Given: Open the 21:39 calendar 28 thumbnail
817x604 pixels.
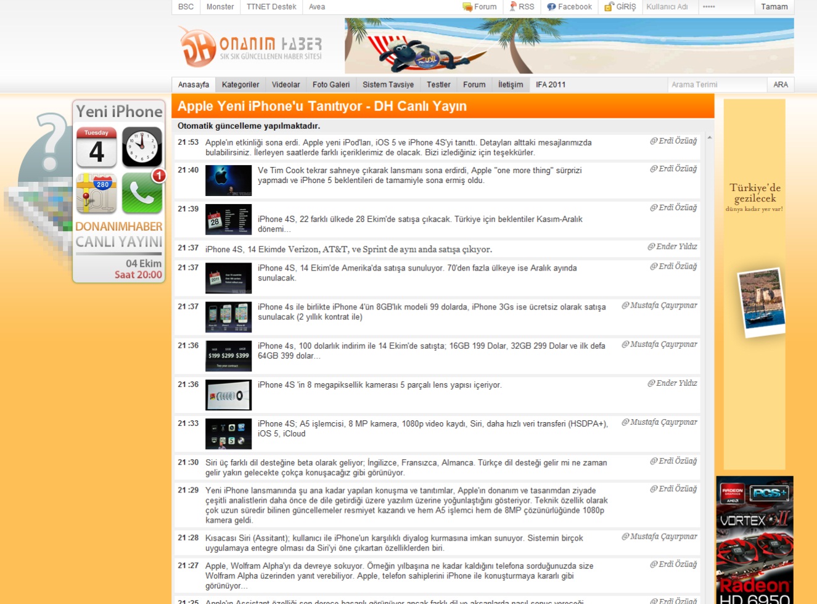Looking at the screenshot, I should tap(228, 219).
